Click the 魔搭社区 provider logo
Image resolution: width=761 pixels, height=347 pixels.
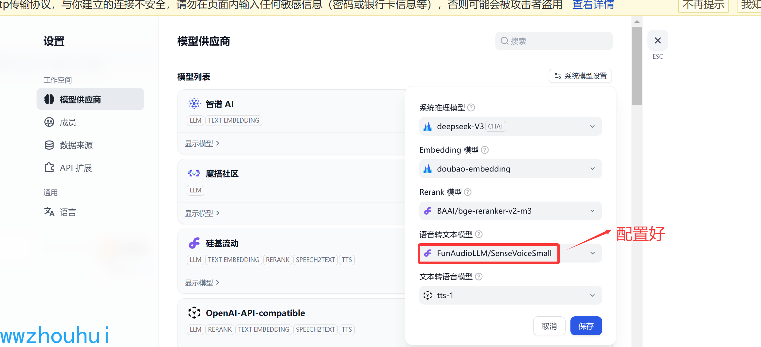pos(194,173)
